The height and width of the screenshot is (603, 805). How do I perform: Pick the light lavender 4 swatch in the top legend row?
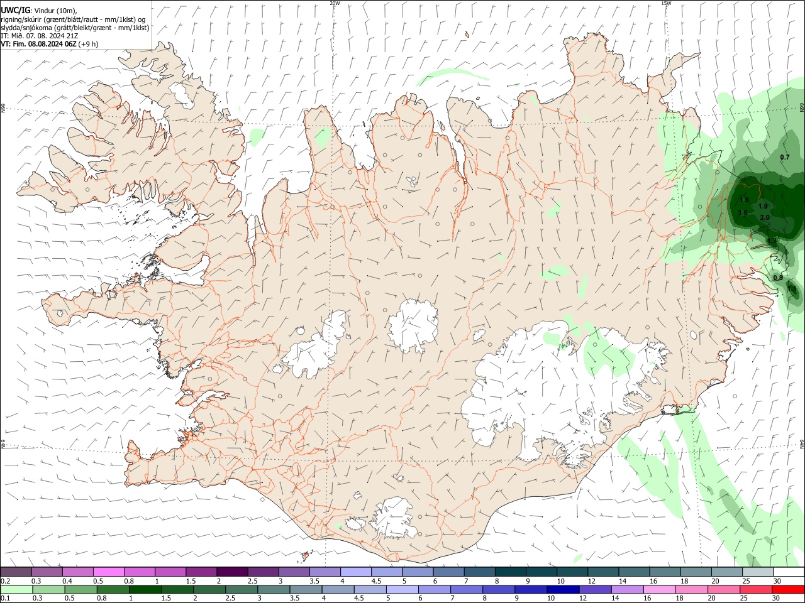(356, 572)
